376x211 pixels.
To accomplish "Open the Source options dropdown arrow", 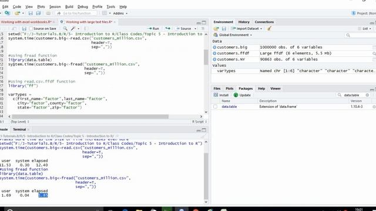I will (x=196, y=29).
